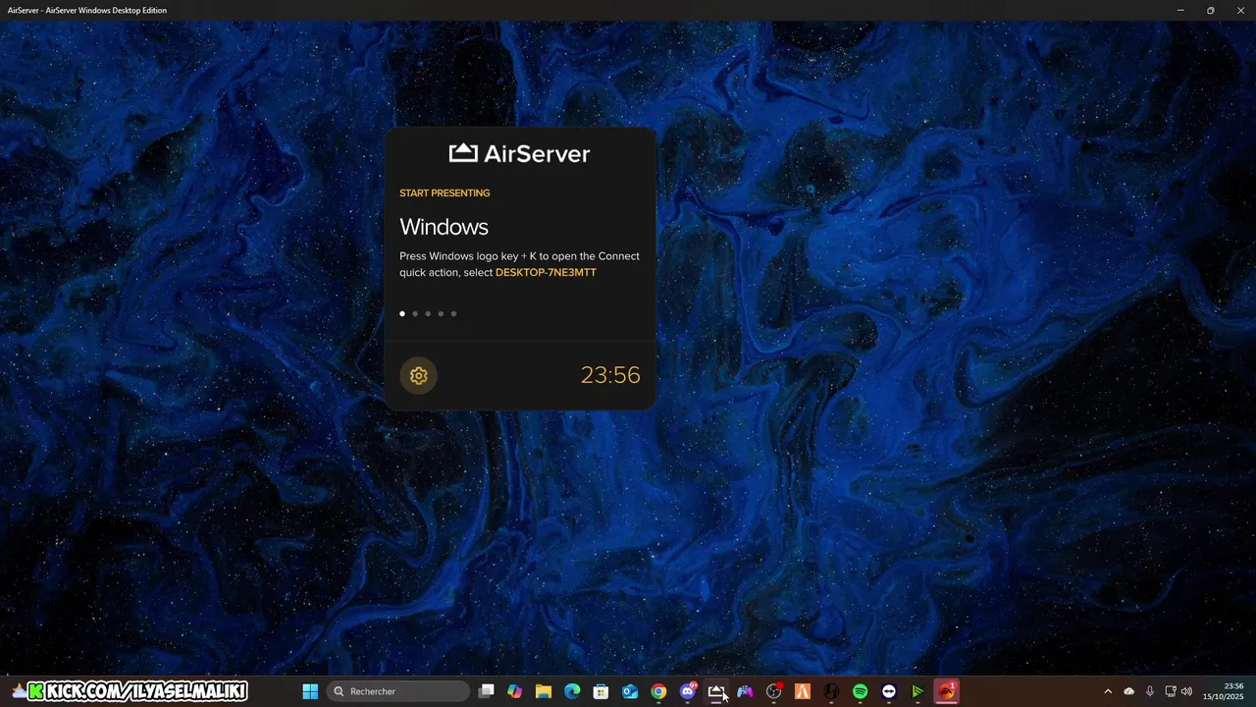Select the fifth carousel page dot

coord(453,314)
